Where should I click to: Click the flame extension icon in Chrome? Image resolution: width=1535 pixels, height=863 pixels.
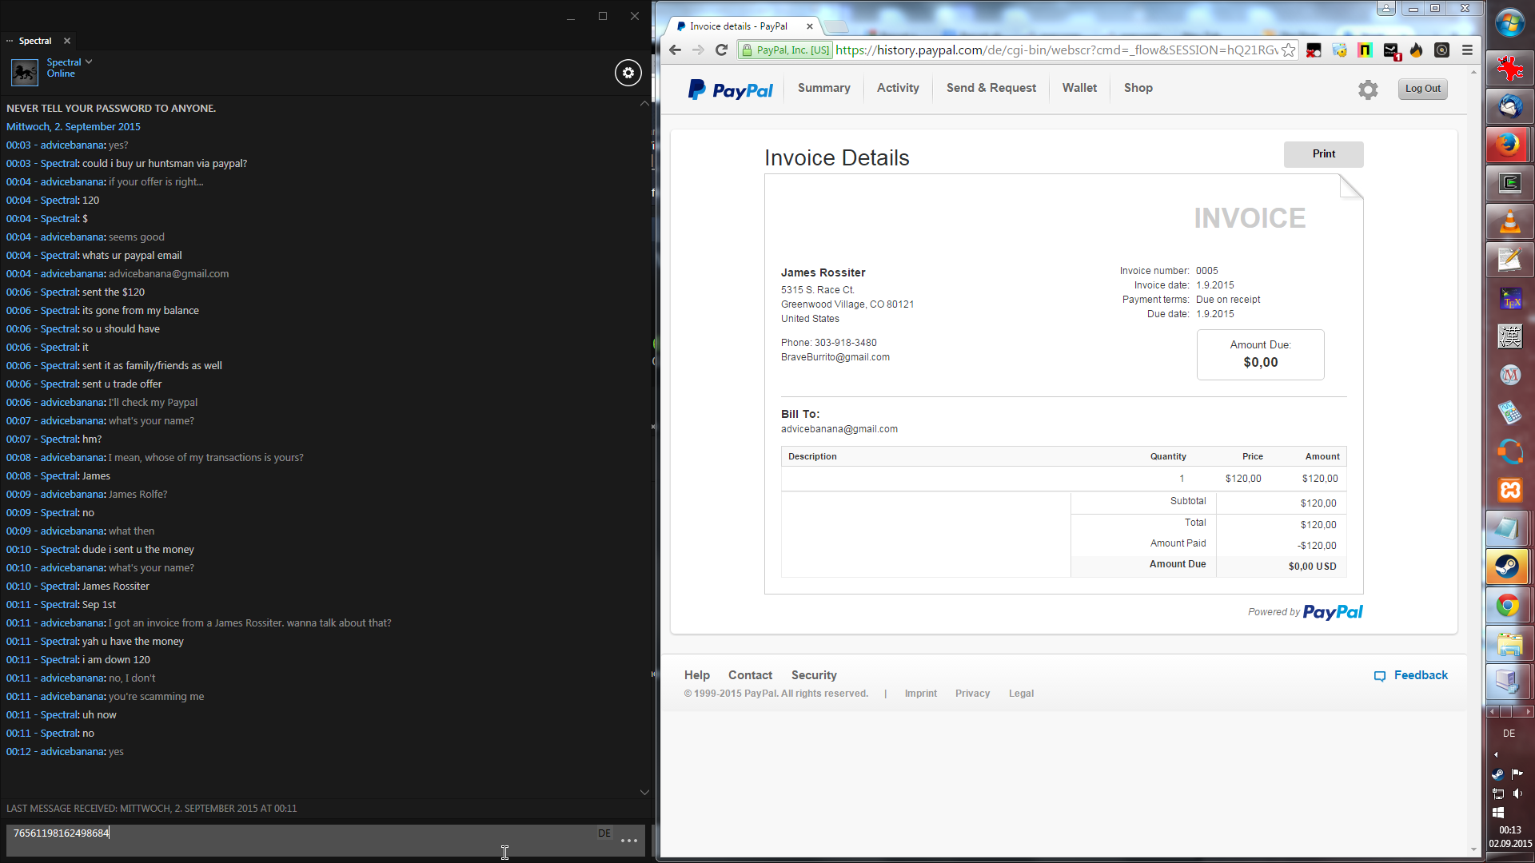(x=1416, y=50)
